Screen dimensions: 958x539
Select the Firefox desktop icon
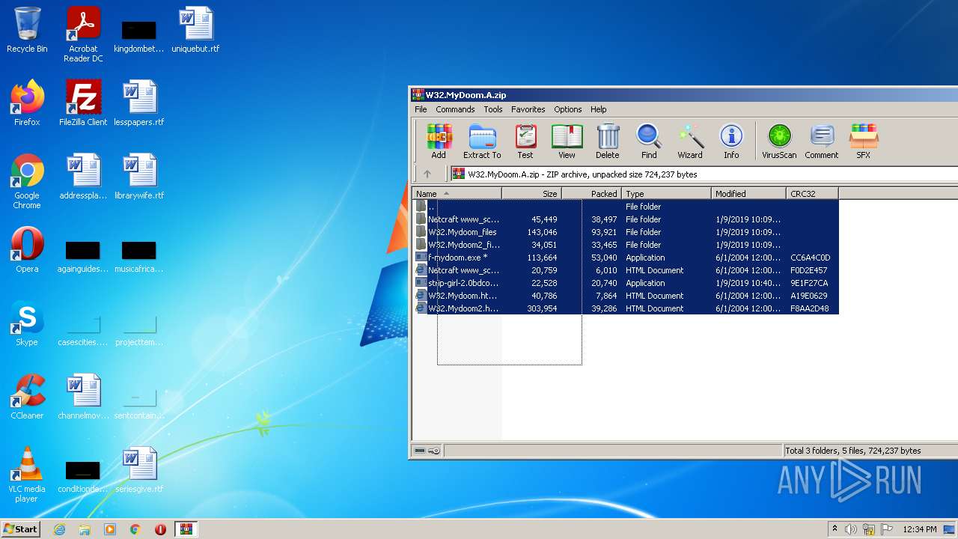pyautogui.click(x=27, y=103)
